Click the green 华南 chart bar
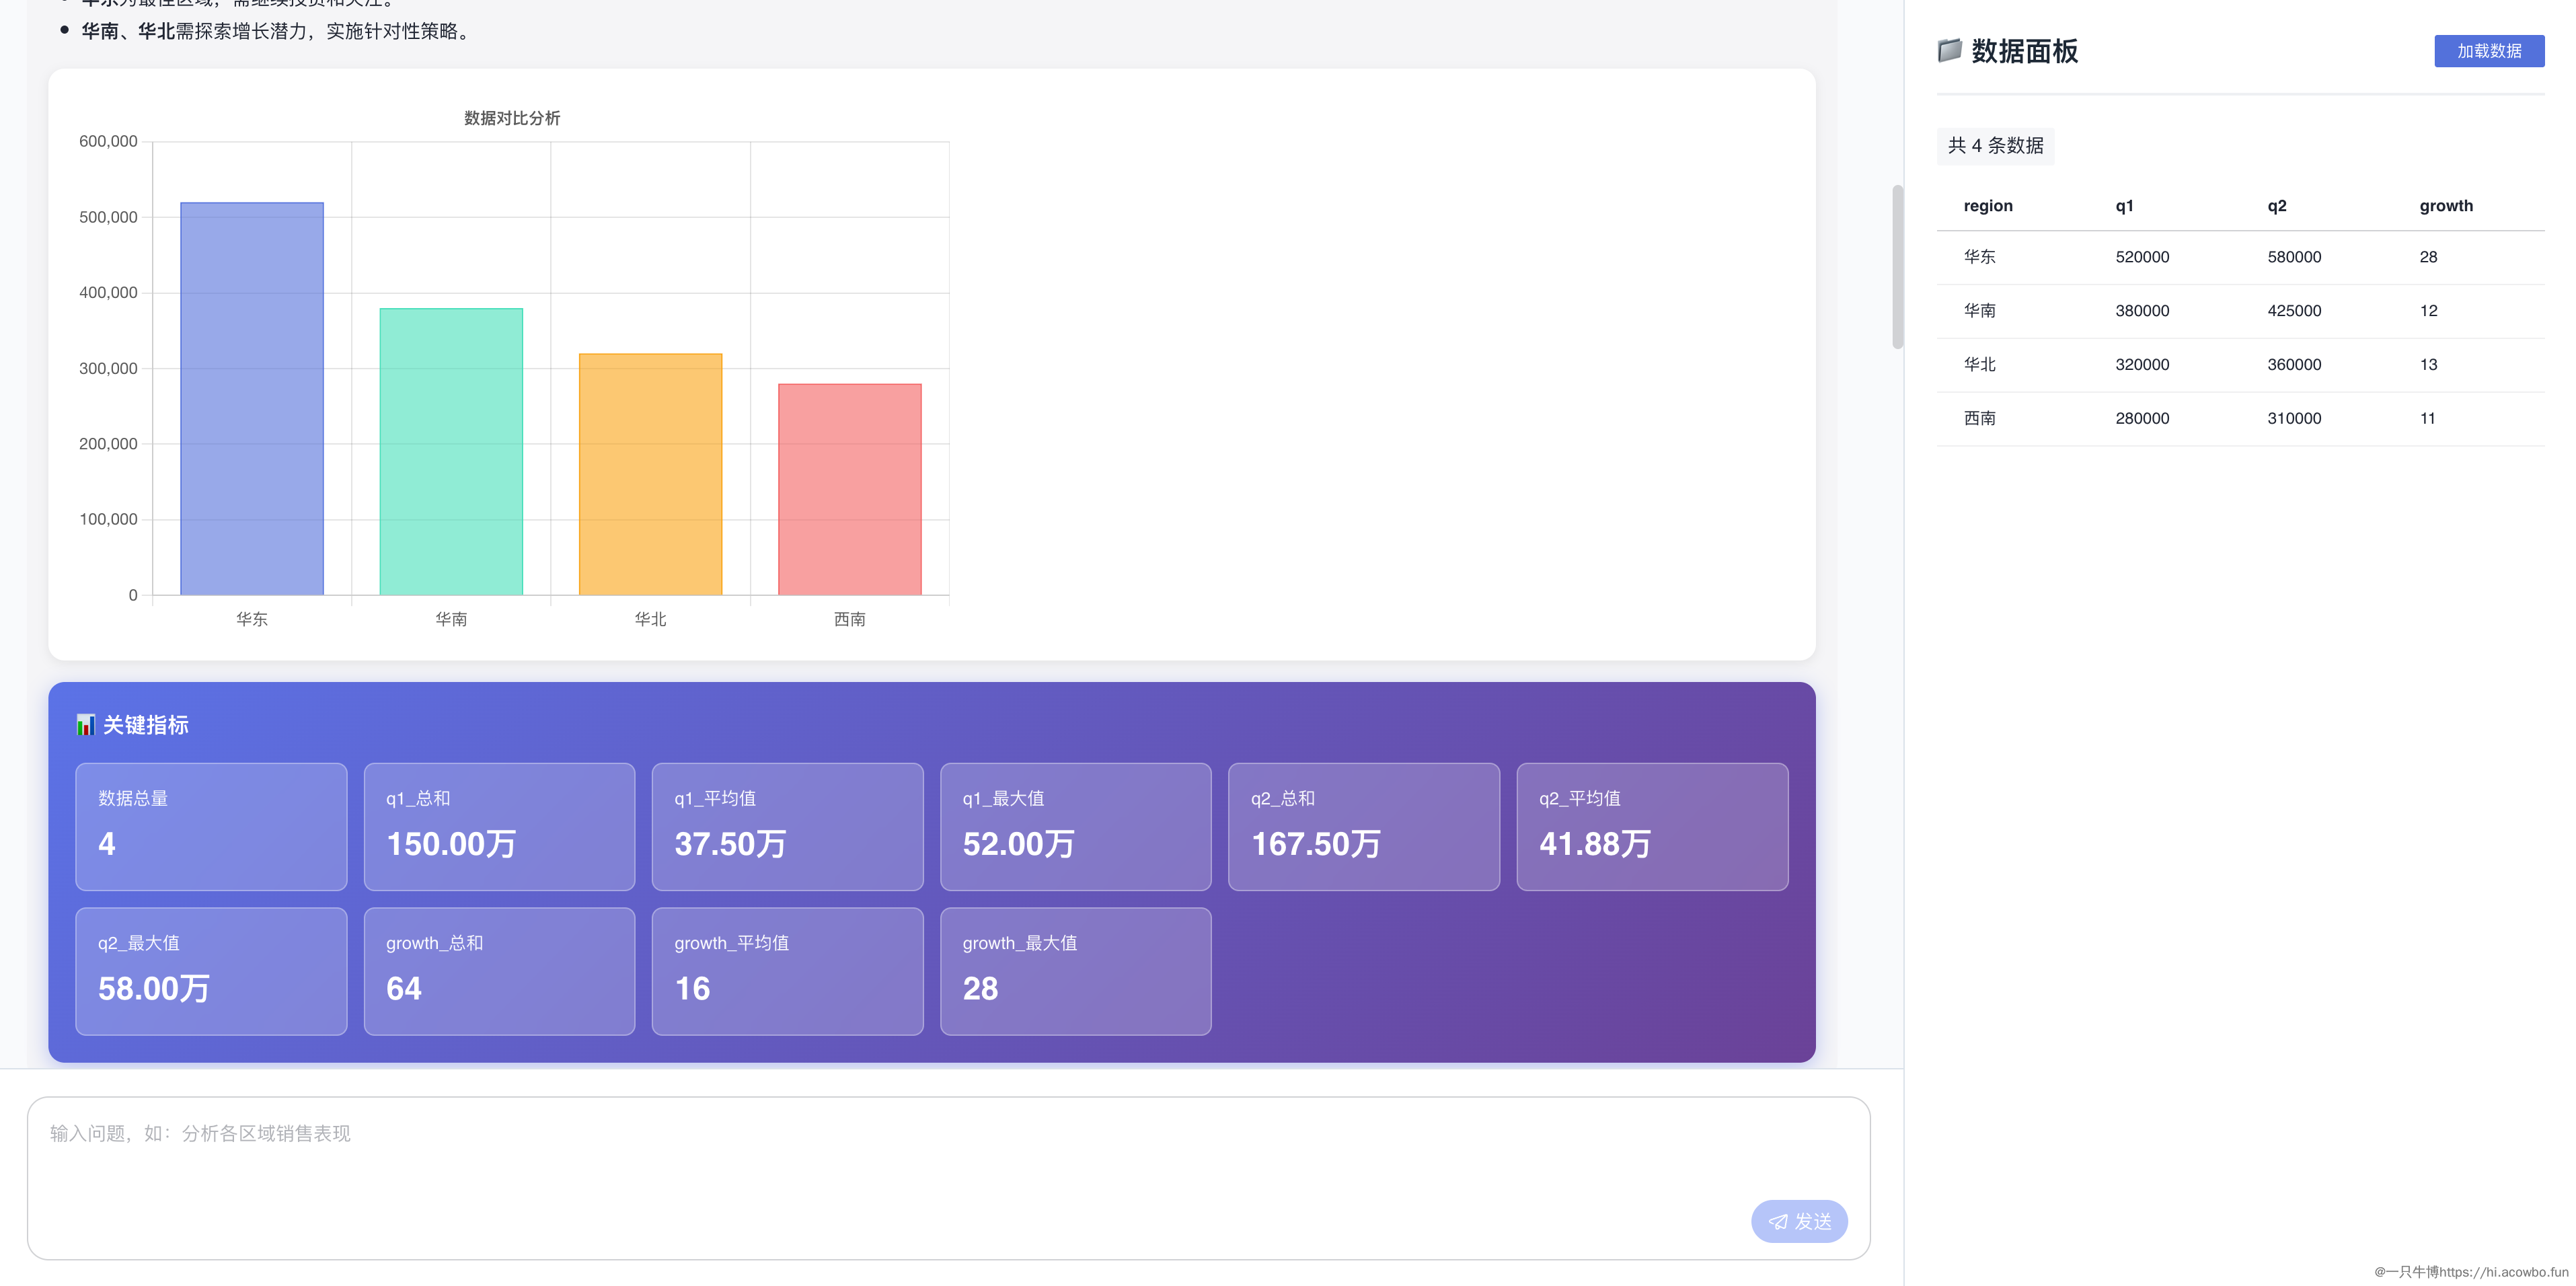Image resolution: width=2576 pixels, height=1286 pixels. click(451, 452)
